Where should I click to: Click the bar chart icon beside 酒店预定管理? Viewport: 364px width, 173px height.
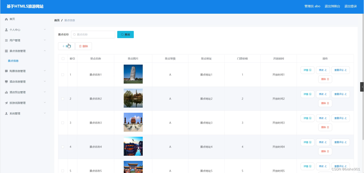pos(6,92)
